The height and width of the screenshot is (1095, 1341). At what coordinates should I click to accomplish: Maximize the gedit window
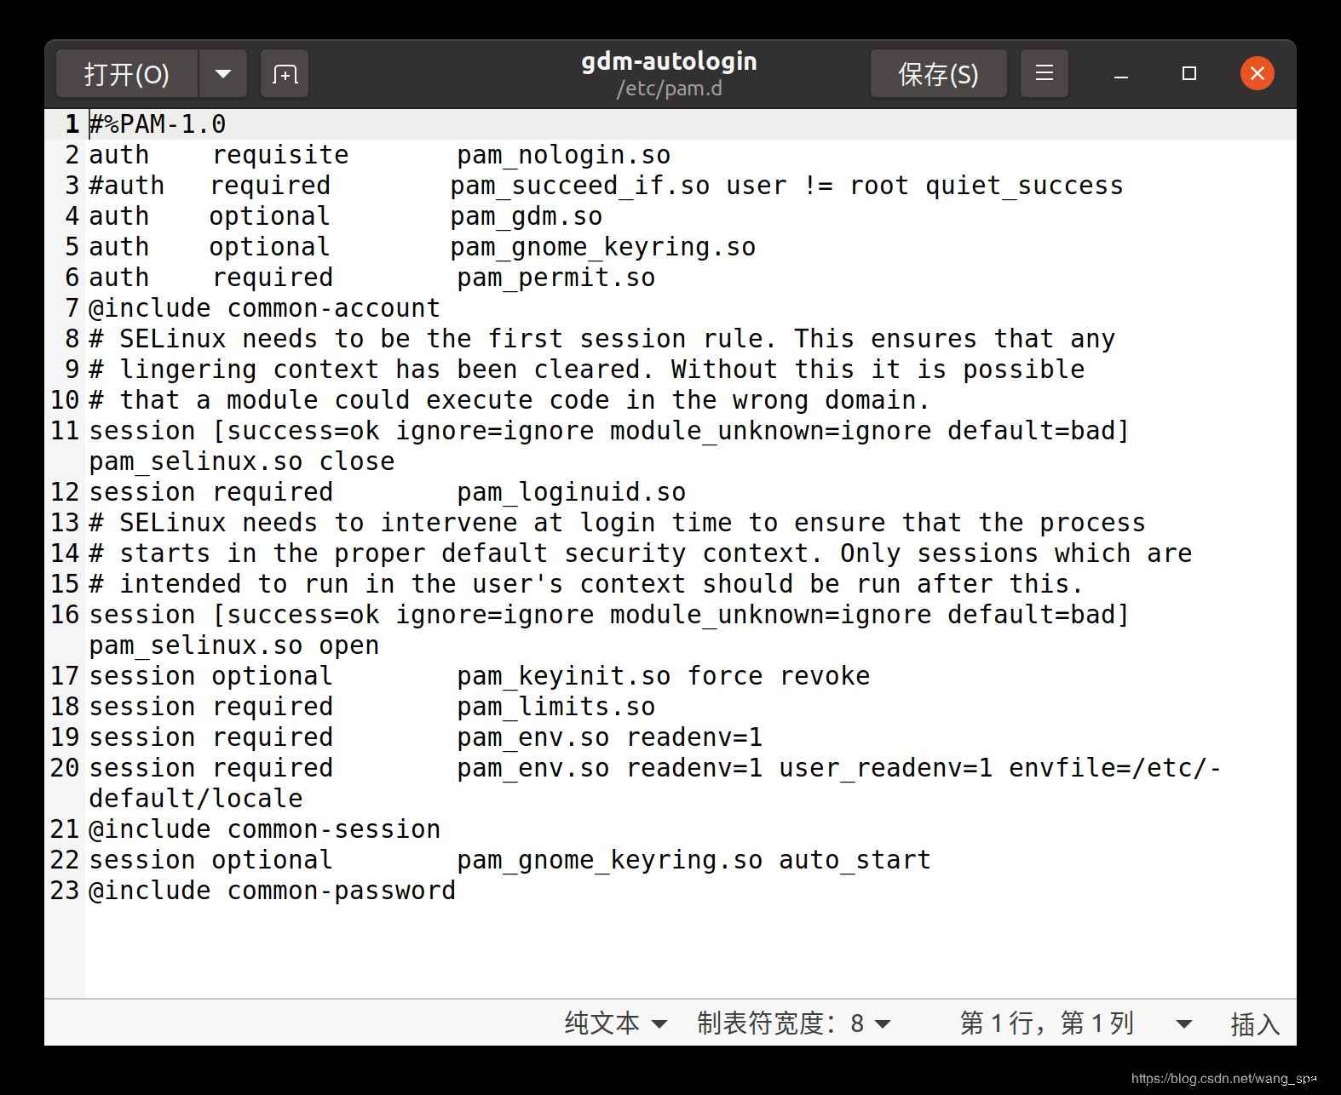(1189, 74)
